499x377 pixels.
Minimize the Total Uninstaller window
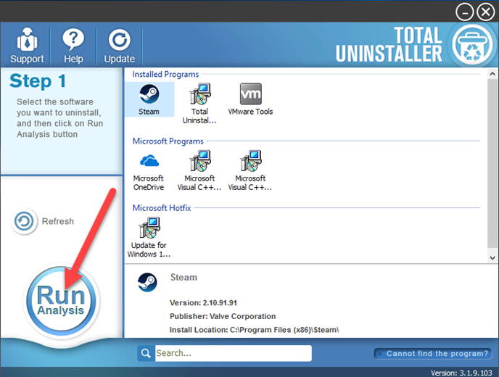(x=465, y=12)
